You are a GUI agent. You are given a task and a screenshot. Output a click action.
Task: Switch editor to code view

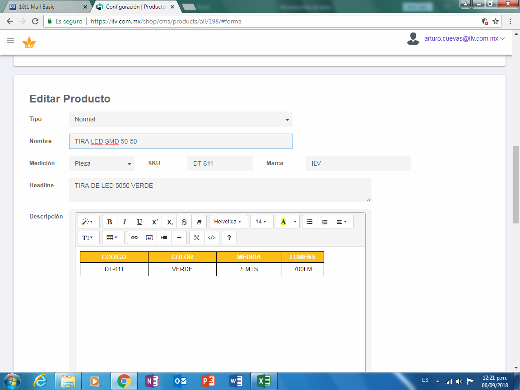(212, 237)
